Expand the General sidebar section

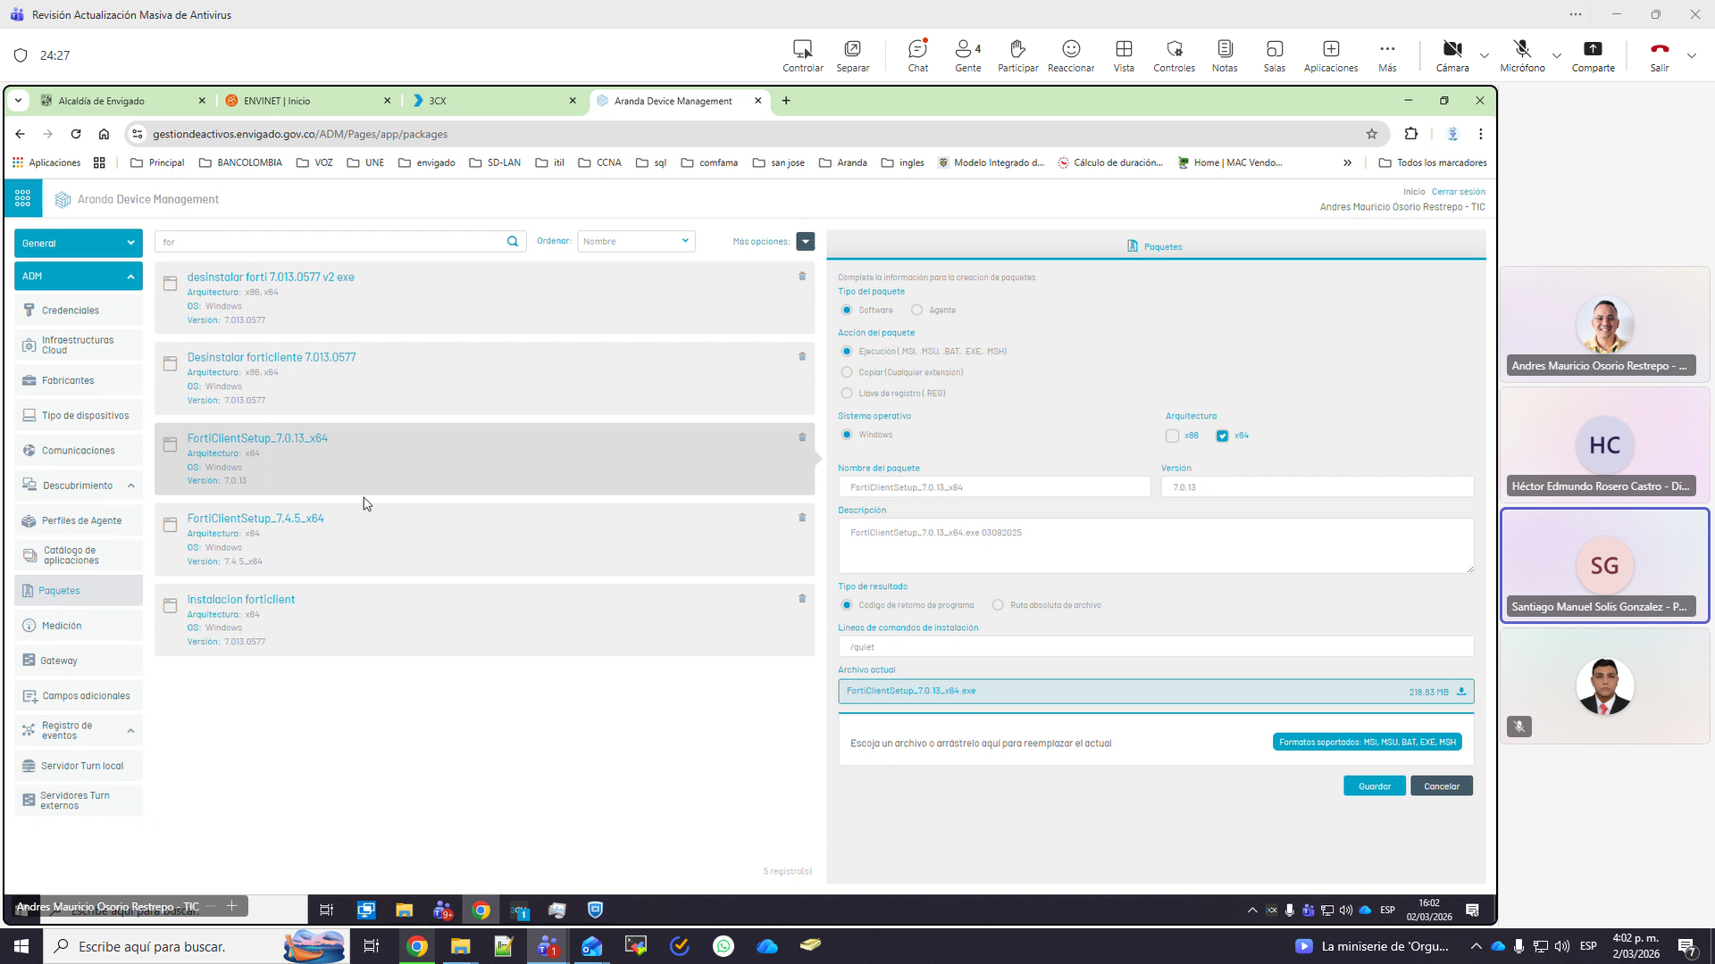point(79,244)
